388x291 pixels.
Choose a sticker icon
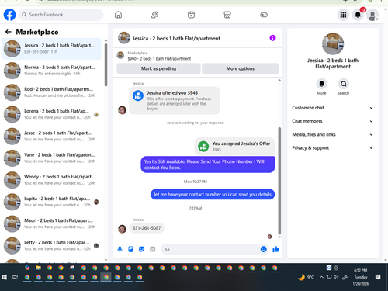[141, 249]
